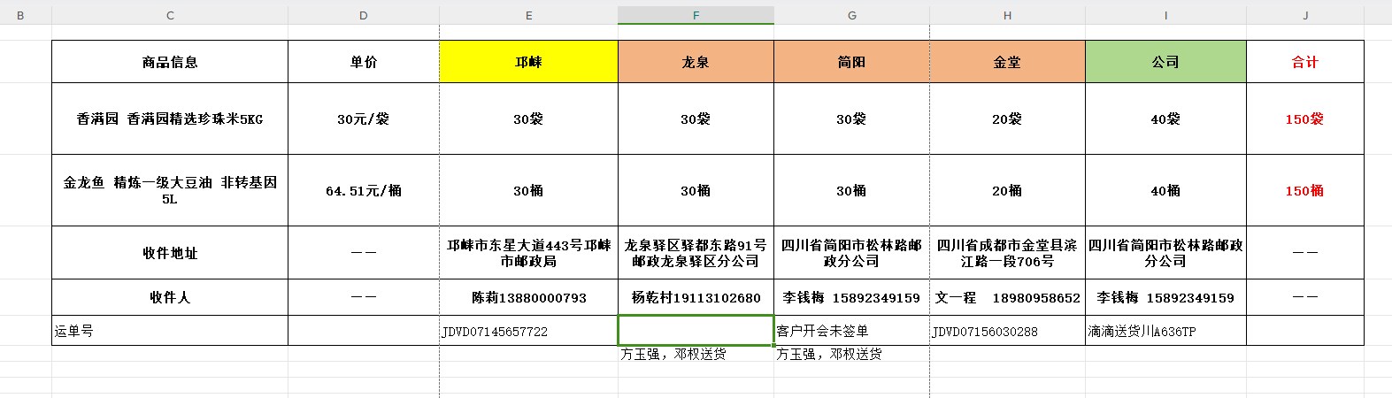Viewport: 1392px width, 398px height.
Task: Select the 金堂县滨江路一段706号 address cell
Action: click(x=1007, y=253)
